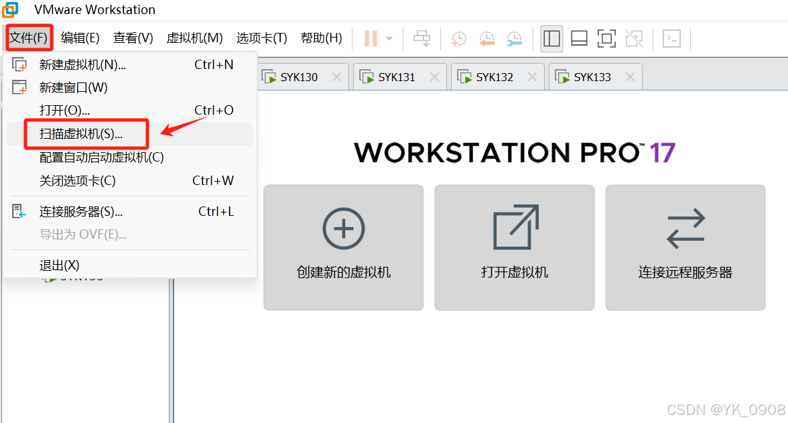Click the Unity mode toolbar icon
Screen dimensions: 788x423
[634, 39]
